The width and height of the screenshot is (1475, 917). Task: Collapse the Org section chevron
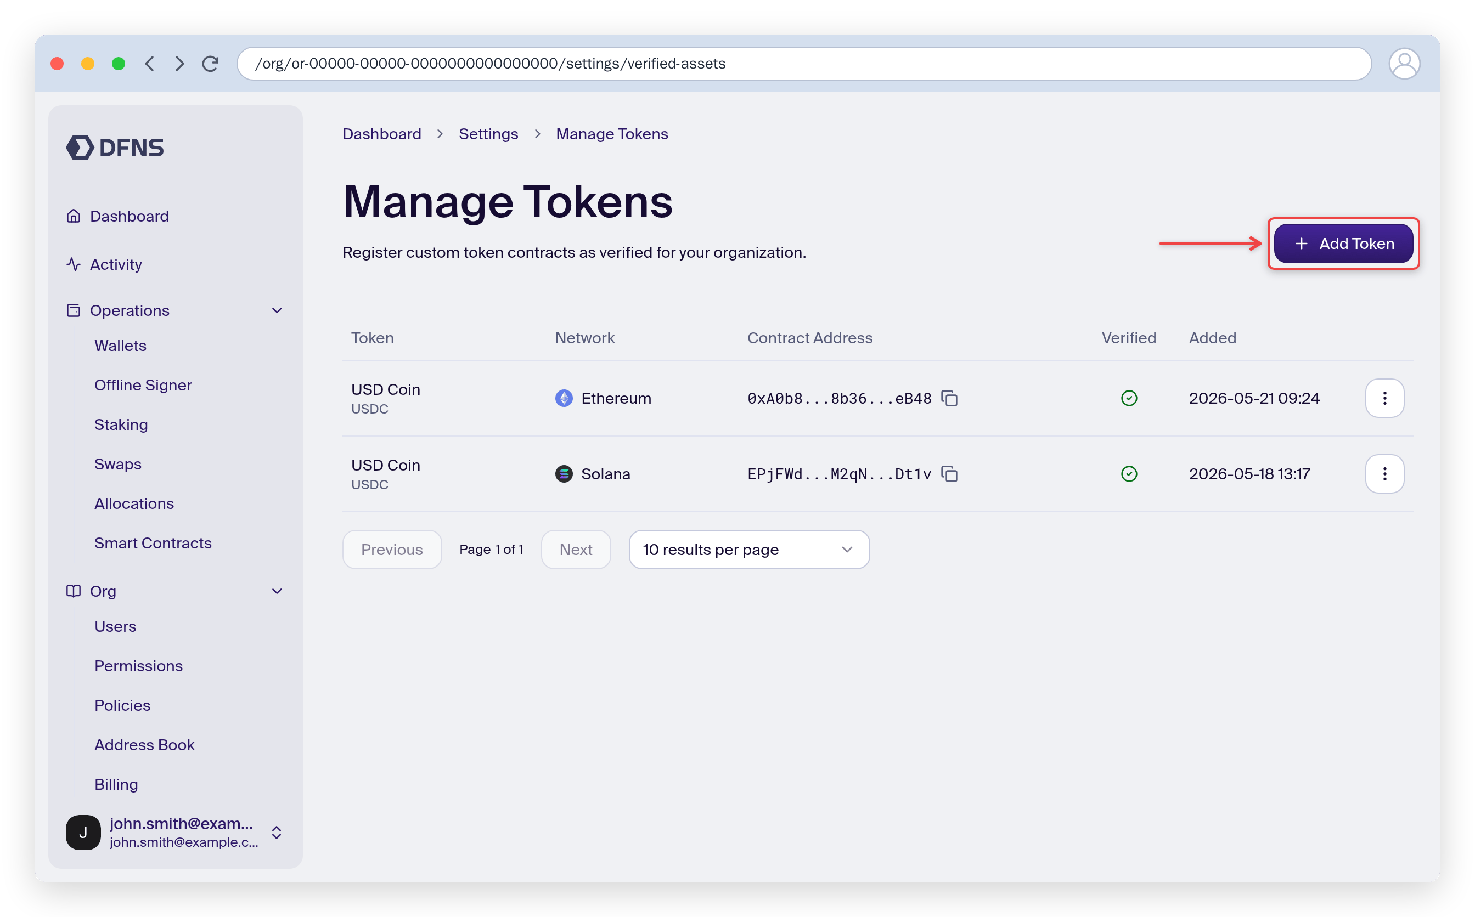277,591
